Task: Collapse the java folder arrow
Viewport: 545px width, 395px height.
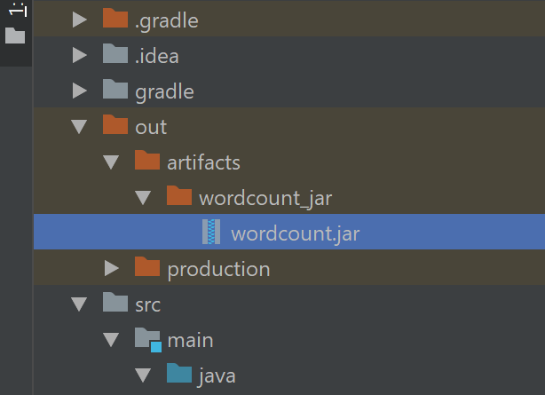Action: point(143,375)
